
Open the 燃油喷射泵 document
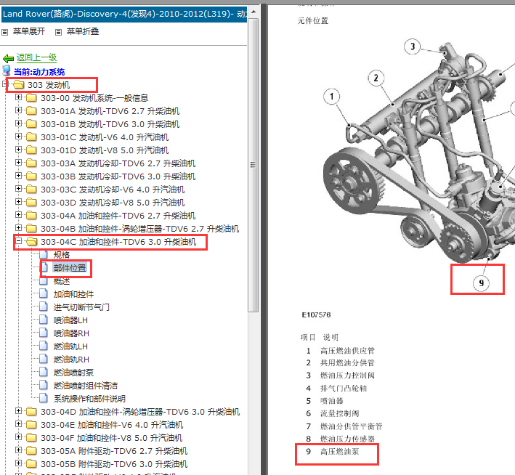coord(73,373)
